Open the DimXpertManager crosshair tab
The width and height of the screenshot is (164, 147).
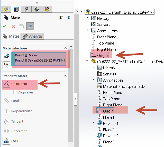(x=37, y=9)
